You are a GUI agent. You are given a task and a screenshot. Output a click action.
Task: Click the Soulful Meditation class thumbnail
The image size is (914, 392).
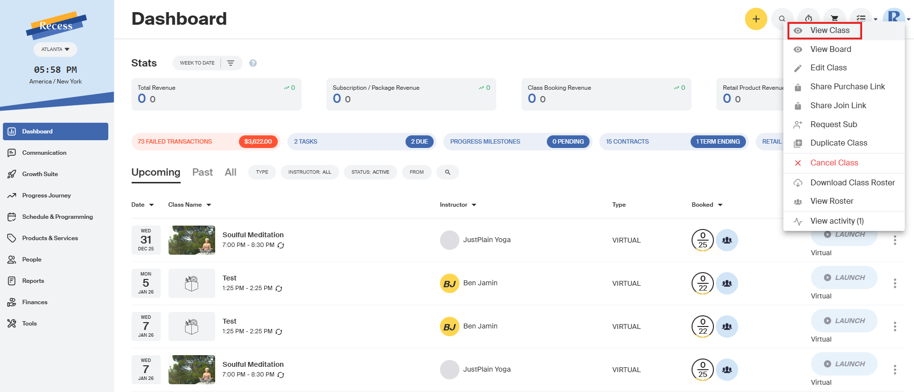coord(191,240)
